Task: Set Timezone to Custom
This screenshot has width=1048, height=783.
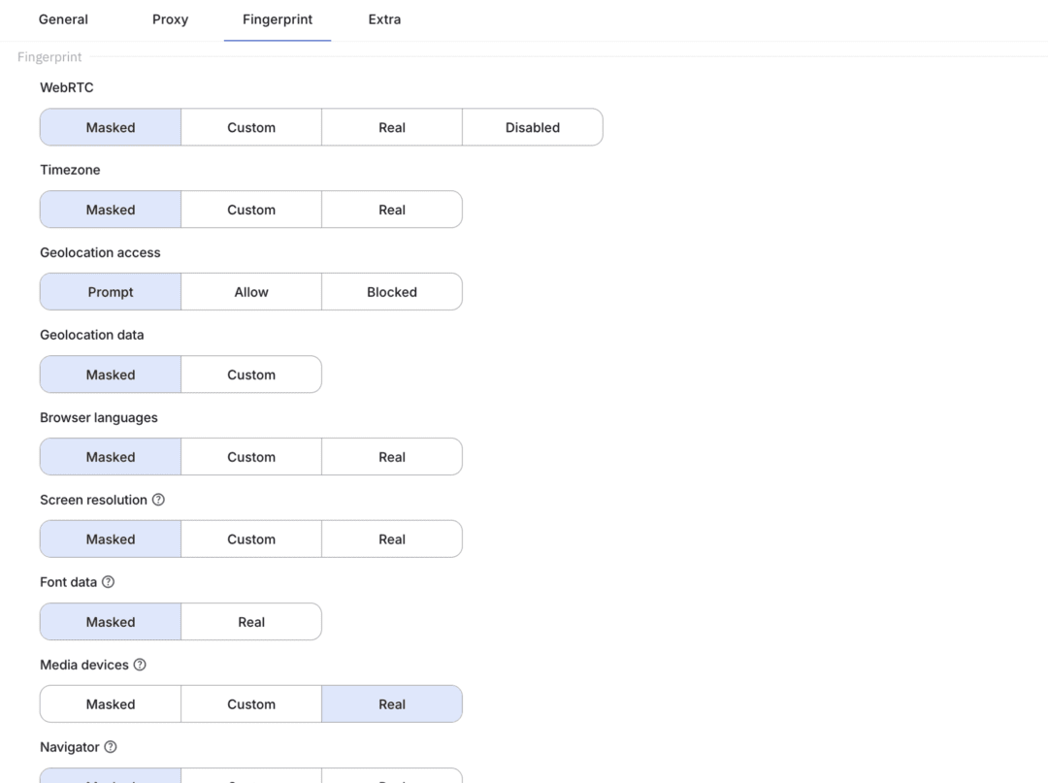Action: click(x=251, y=210)
